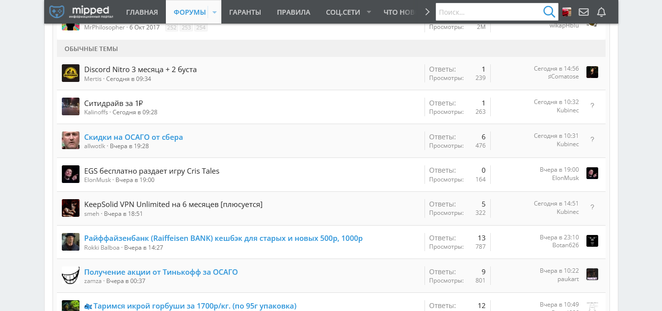Open last post time Сегодня в 14:56
This screenshot has width=662, height=311.
pos(556,69)
